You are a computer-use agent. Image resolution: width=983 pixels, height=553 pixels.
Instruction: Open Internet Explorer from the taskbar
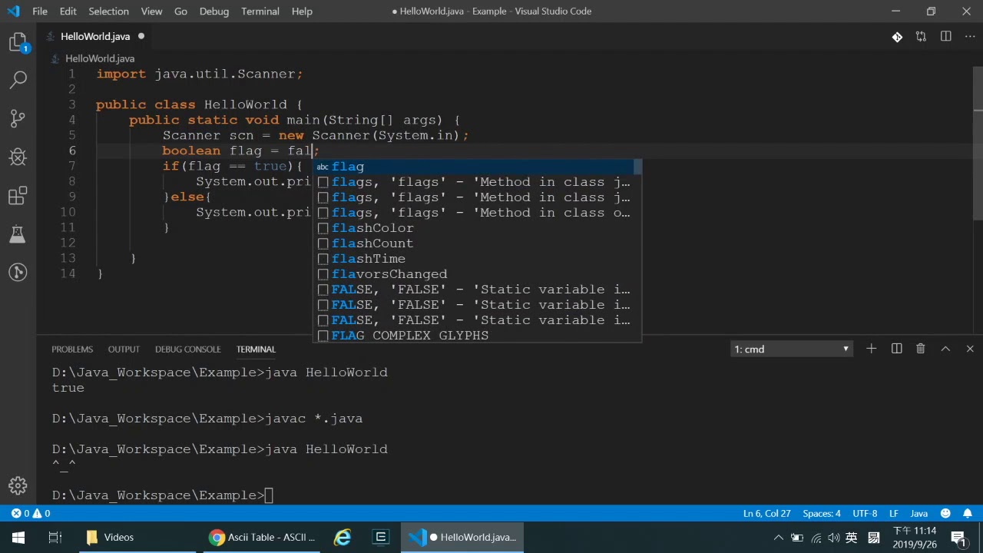(x=343, y=538)
